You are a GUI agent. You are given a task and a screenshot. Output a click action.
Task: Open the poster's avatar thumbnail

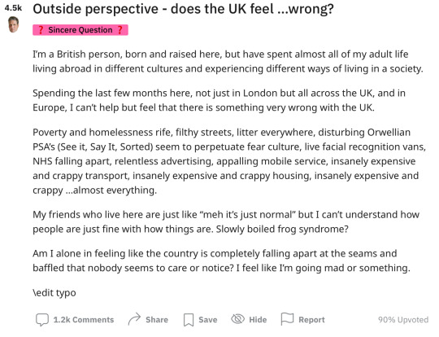[x=13, y=24]
